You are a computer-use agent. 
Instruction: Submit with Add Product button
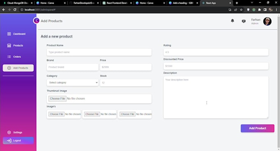tap(257, 128)
